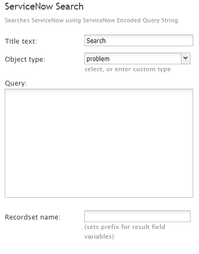199x254 pixels.
Task: Click the 'Recordset name:' label
Action: click(x=32, y=217)
